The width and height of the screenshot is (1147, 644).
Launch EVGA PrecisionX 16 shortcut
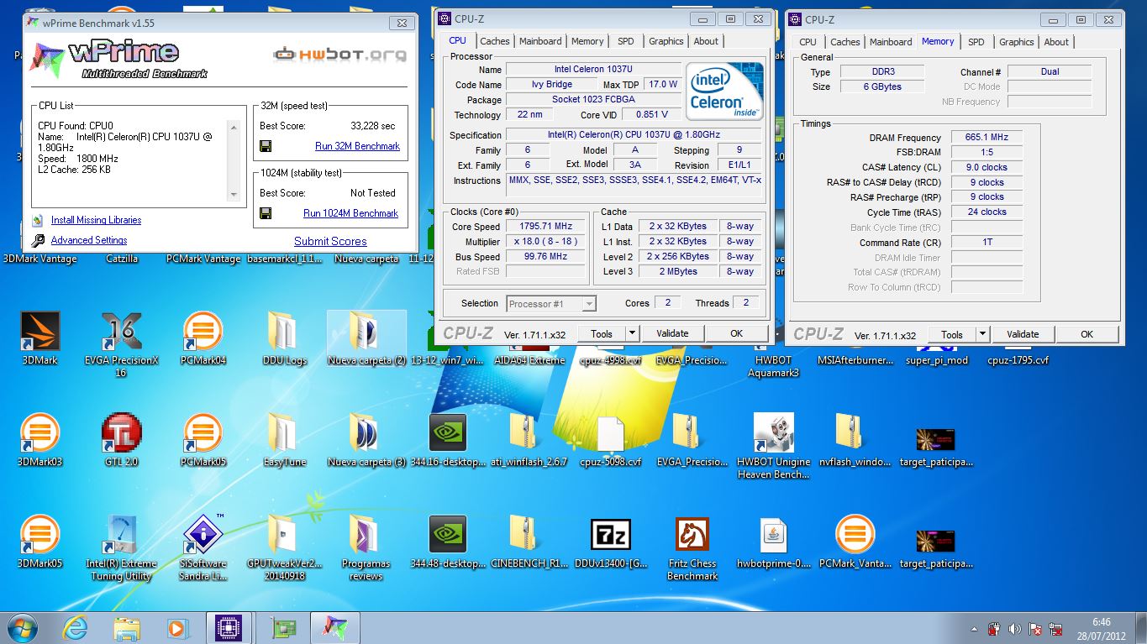pos(121,343)
